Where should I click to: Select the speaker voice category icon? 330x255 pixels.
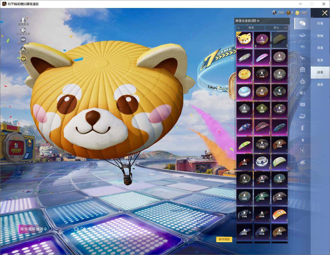pyautogui.click(x=302, y=93)
